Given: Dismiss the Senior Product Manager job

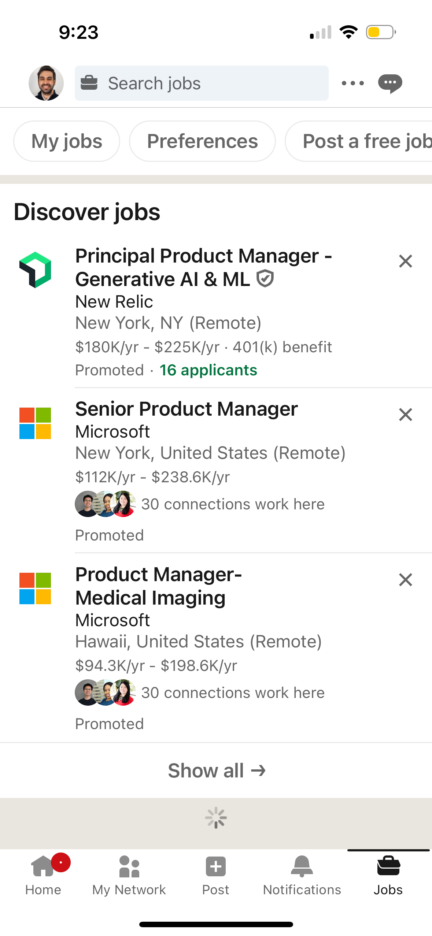Looking at the screenshot, I should 405,415.
